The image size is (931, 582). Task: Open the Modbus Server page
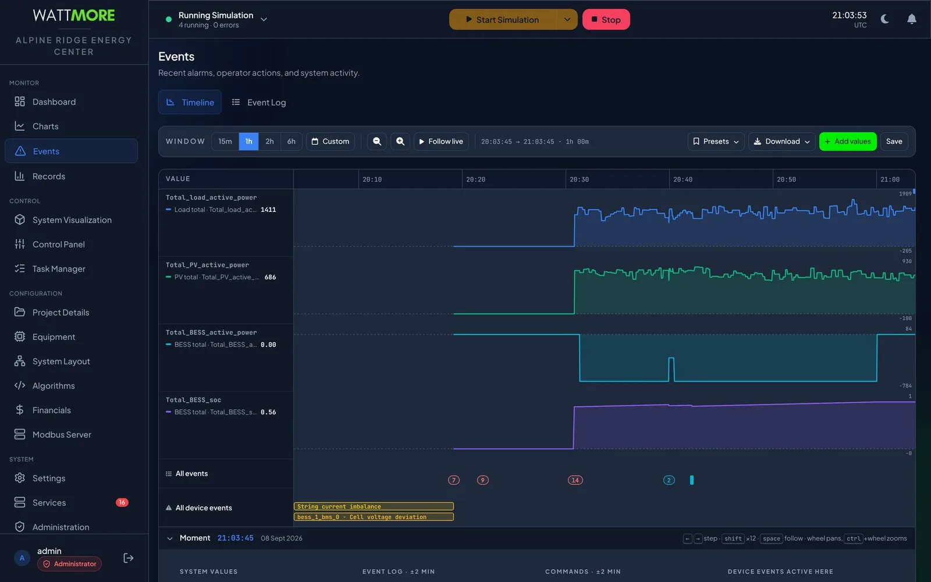[71, 435]
